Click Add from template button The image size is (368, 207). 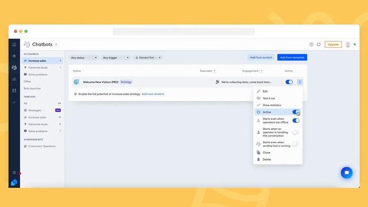pyautogui.click(x=292, y=57)
